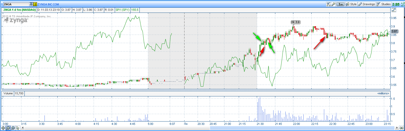Click the scroll left arrow at bottom
This screenshot has width=405, height=131.
pyautogui.click(x=23, y=128)
